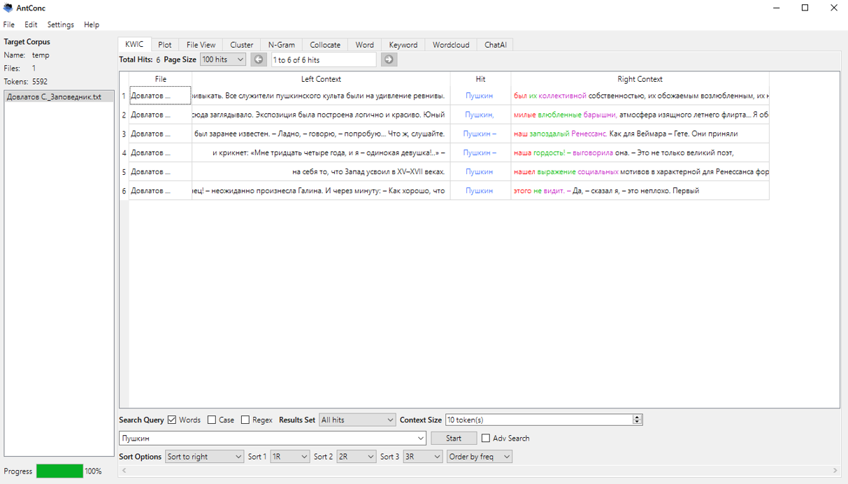Click the hit 'Пушкин' in row 5
Image resolution: width=848 pixels, height=484 pixels.
click(479, 171)
